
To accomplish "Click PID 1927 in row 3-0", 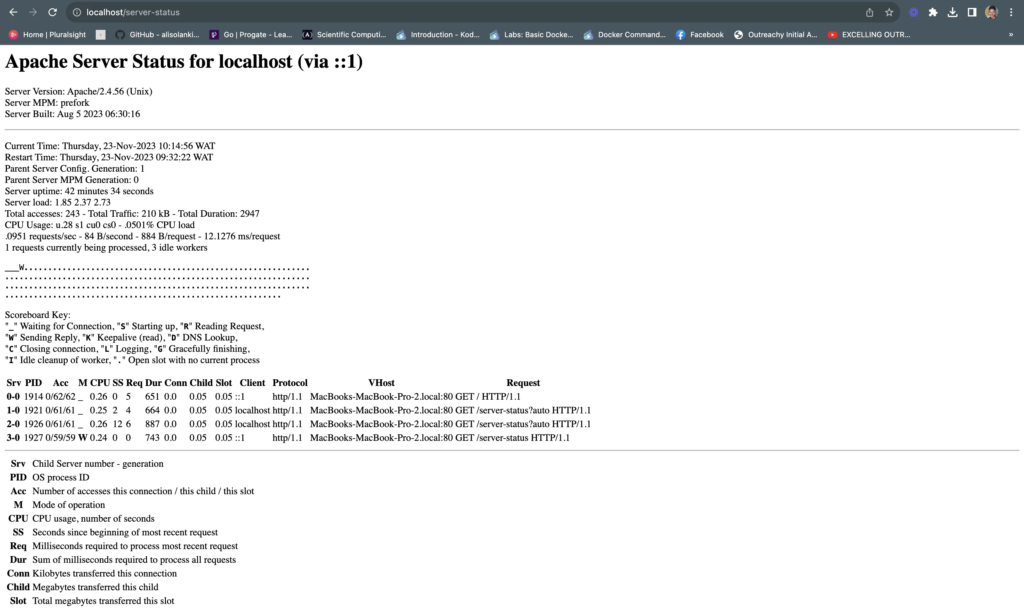I will 34,438.
